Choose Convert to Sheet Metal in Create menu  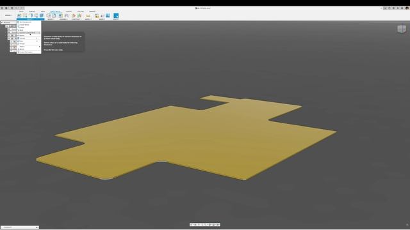(29, 33)
